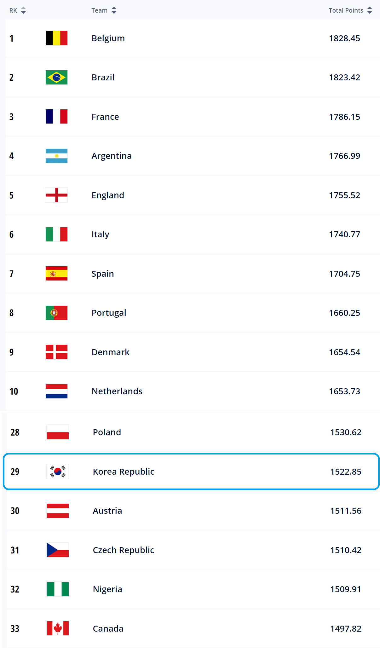The image size is (380, 648).
Task: Click the Portugal flag icon
Action: [x=56, y=313]
